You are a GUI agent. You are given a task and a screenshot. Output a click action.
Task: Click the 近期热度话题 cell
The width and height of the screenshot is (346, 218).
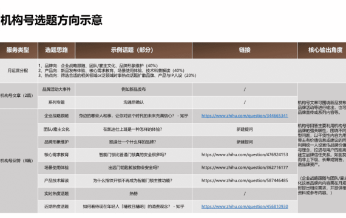coord(56,206)
